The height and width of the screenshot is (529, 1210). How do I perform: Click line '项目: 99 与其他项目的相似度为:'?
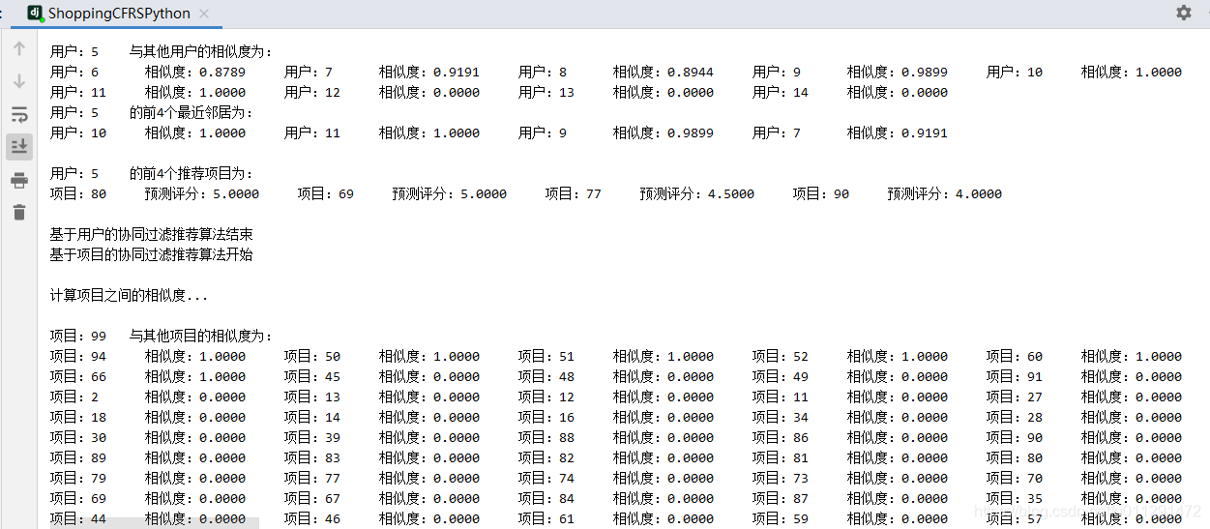pos(162,336)
